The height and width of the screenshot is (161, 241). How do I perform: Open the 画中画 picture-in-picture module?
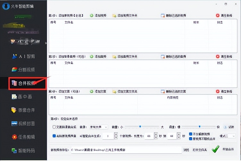(x=22, y=97)
